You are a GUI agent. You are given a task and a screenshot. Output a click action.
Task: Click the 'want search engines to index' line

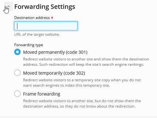(x=66, y=85)
